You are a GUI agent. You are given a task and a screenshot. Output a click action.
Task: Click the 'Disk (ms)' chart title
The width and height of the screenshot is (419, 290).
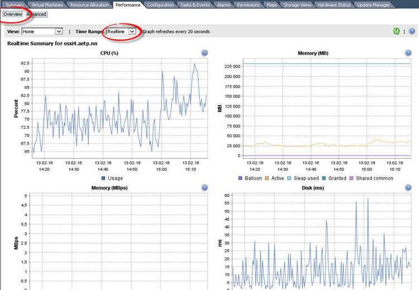coord(313,188)
